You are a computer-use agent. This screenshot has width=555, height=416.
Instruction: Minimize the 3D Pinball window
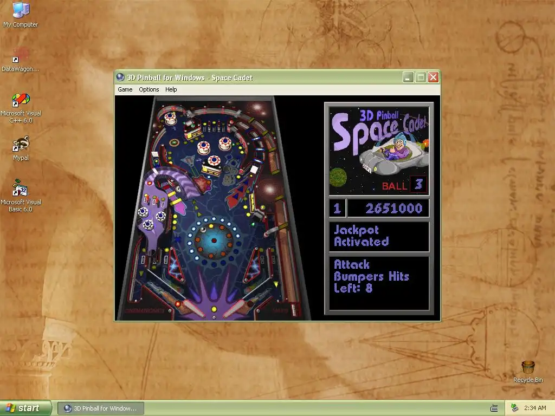[408, 77]
